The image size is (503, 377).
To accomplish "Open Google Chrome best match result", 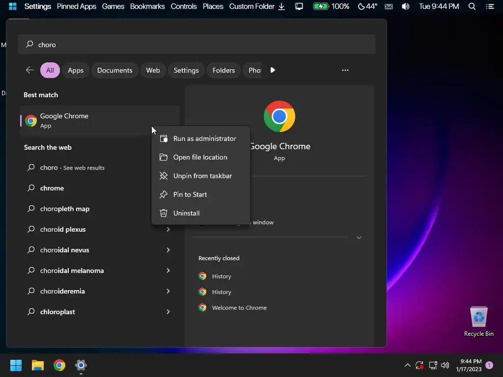I will (x=99, y=121).
